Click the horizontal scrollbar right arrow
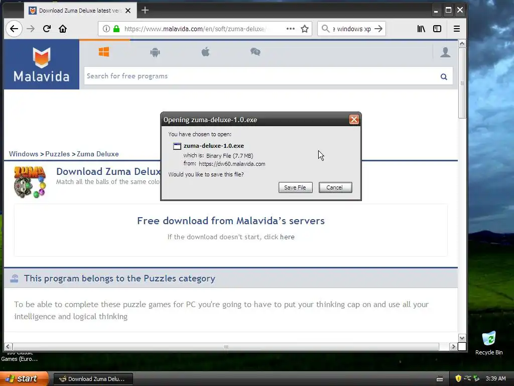514x386 pixels. (454, 347)
